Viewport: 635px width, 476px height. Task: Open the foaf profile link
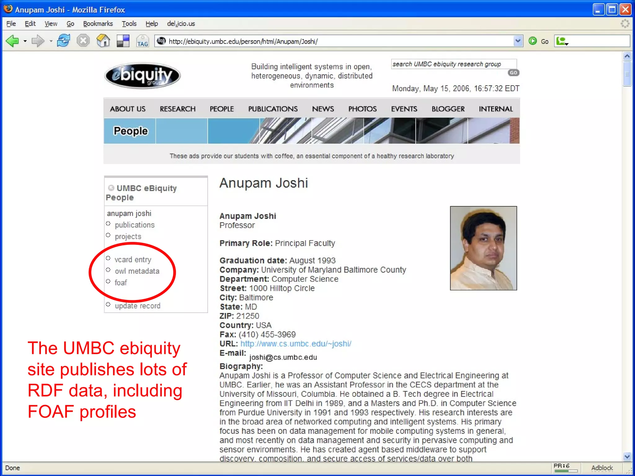(121, 283)
